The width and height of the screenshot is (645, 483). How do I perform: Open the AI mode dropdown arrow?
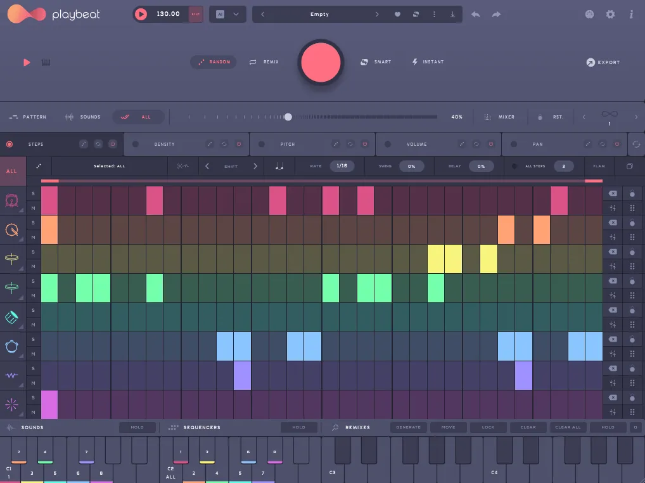click(236, 15)
